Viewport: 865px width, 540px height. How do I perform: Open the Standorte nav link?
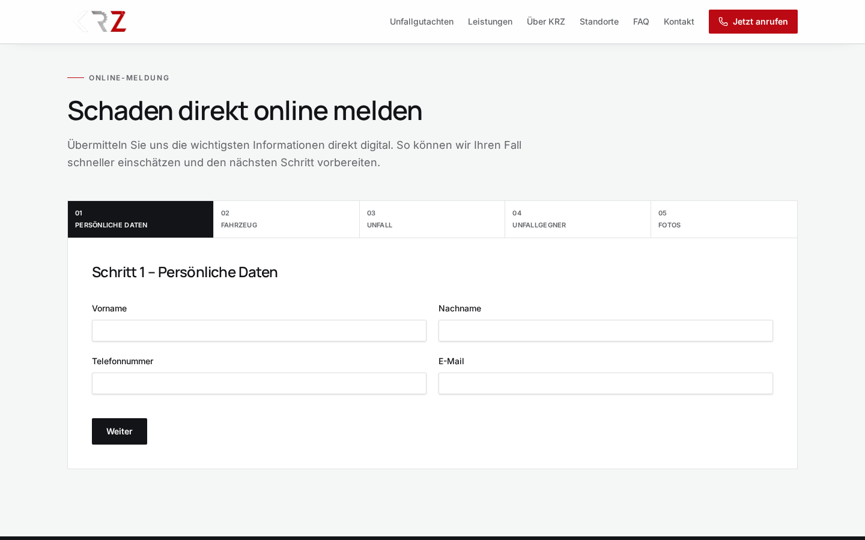coord(599,22)
